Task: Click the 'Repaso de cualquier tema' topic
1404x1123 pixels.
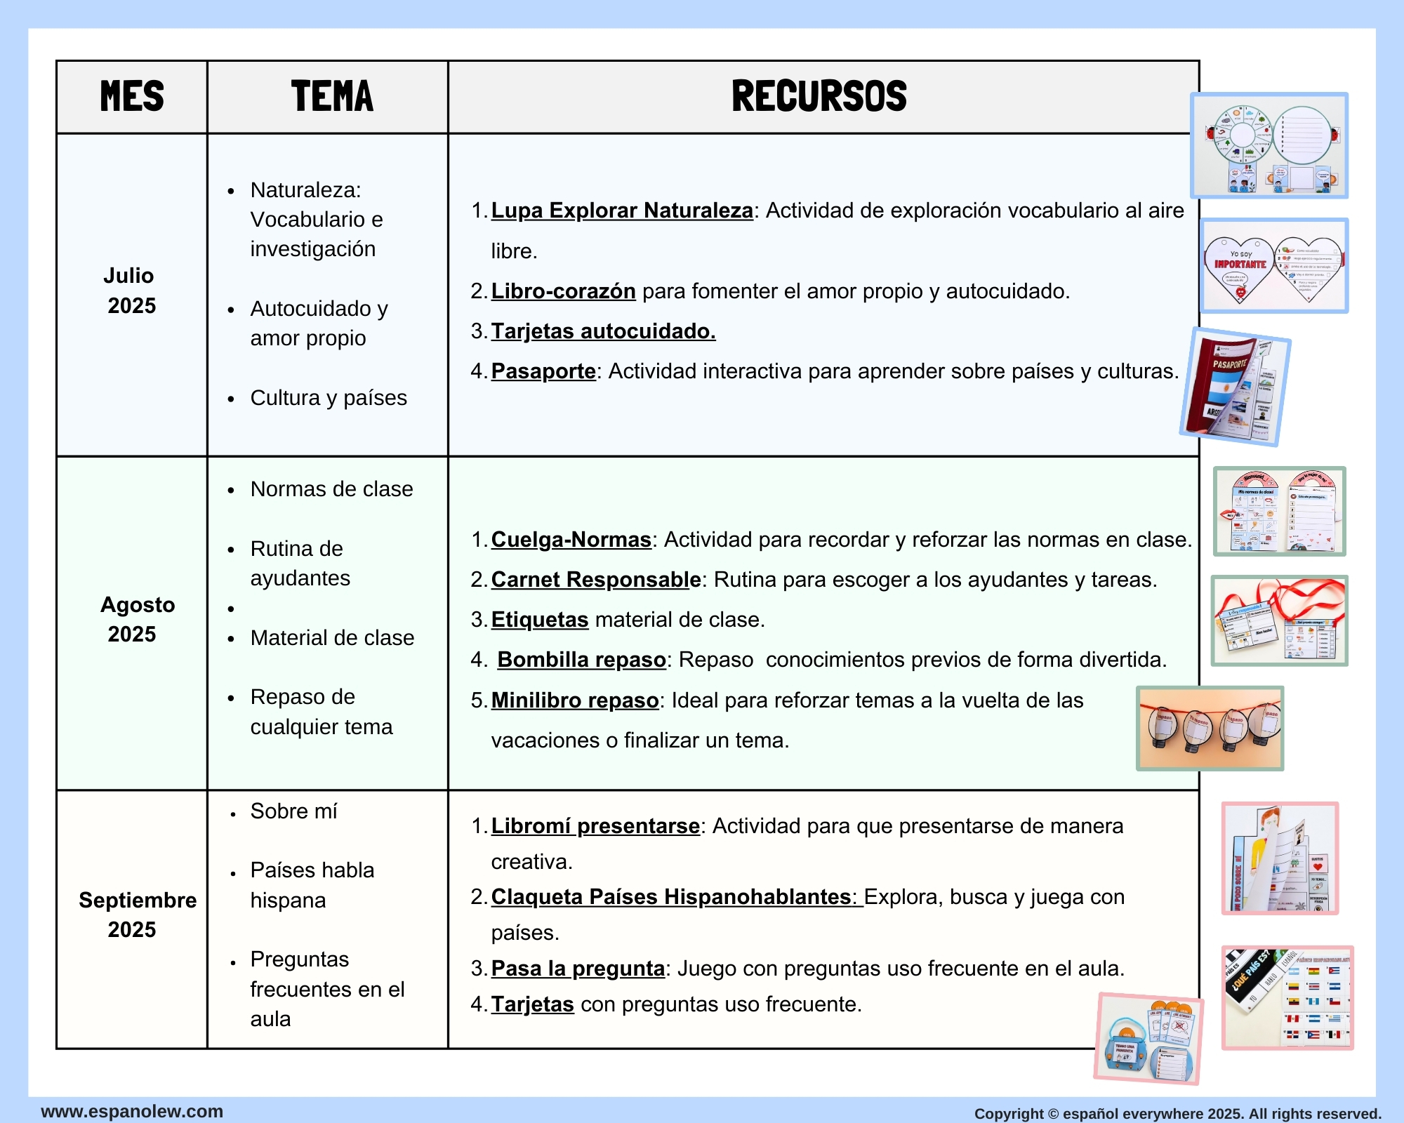Action: tap(321, 712)
